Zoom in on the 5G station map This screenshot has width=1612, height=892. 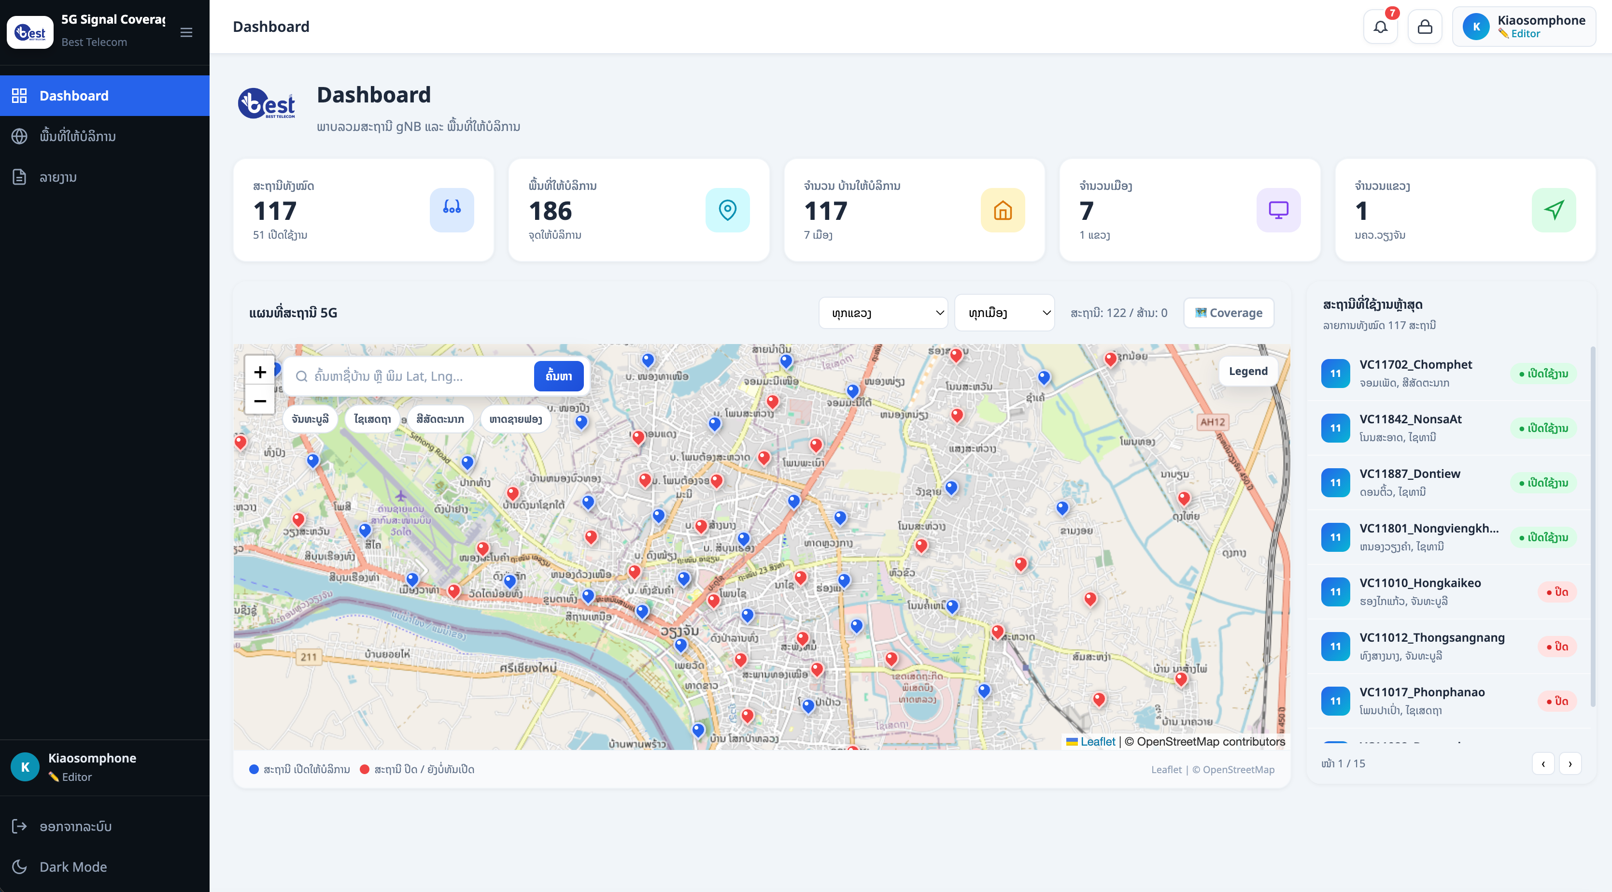[x=260, y=373]
